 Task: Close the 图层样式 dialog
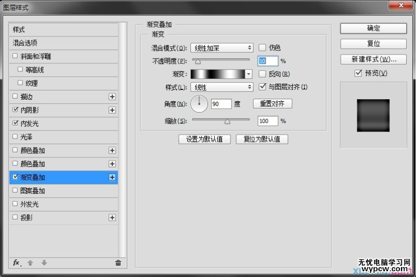(x=400, y=5)
